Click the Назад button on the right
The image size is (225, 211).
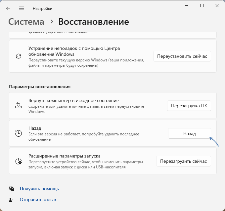pyautogui.click(x=190, y=133)
